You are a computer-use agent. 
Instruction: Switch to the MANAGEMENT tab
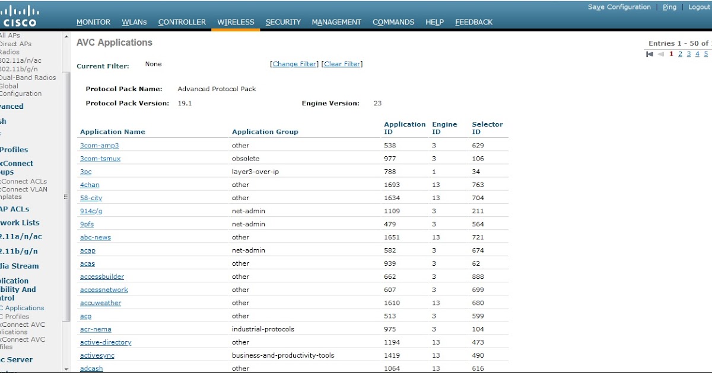336,22
